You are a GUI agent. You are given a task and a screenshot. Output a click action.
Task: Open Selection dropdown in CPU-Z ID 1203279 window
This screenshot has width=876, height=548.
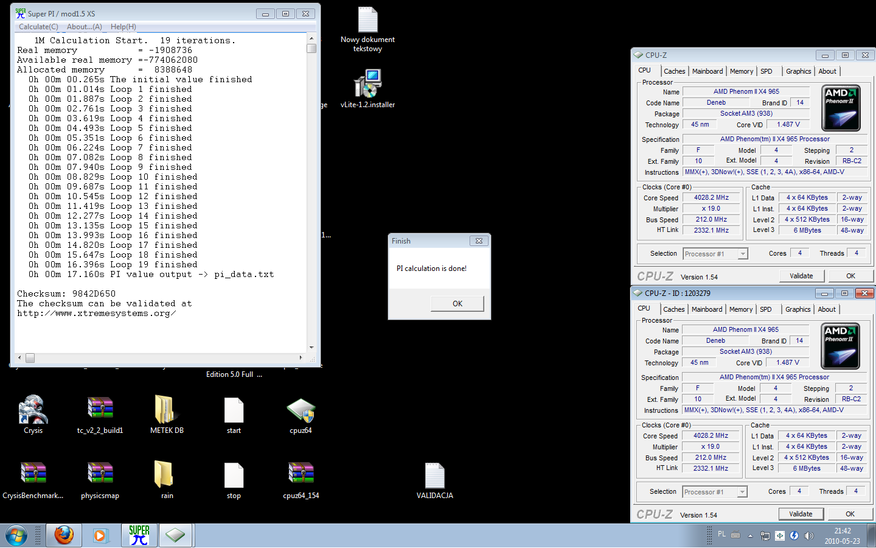coord(742,492)
